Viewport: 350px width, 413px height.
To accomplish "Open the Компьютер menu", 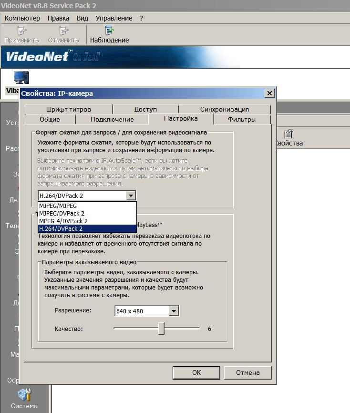I will point(22,18).
